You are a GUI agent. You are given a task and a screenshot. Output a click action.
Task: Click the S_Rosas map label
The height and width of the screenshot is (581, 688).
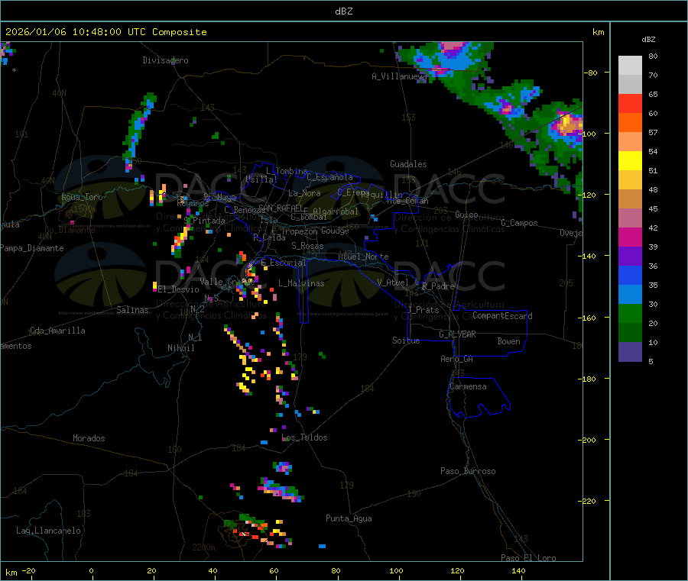(307, 246)
